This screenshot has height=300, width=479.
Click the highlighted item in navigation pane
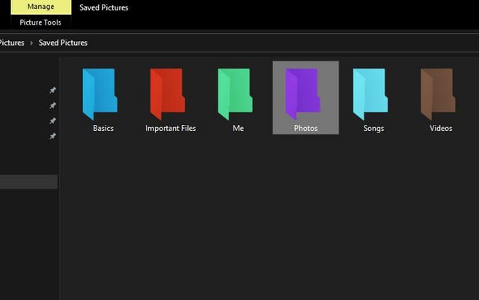(x=28, y=182)
